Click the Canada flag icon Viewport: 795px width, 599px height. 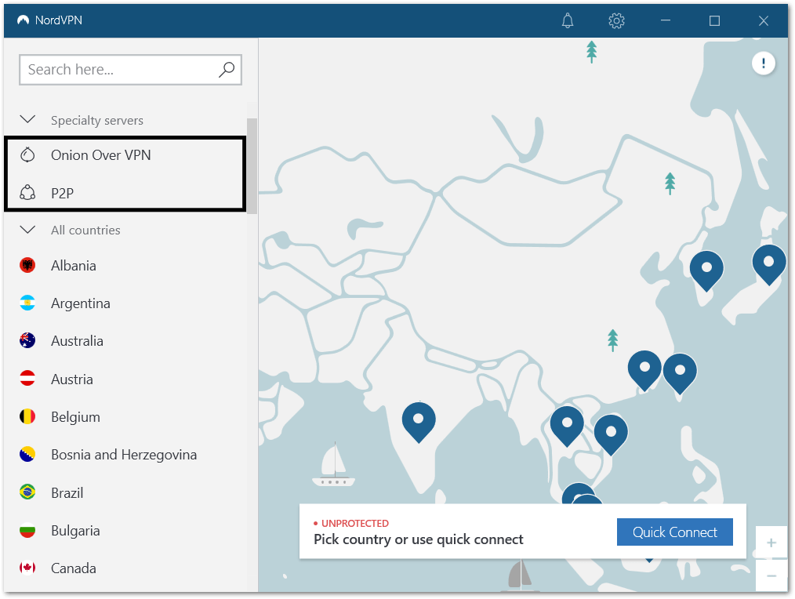27,568
